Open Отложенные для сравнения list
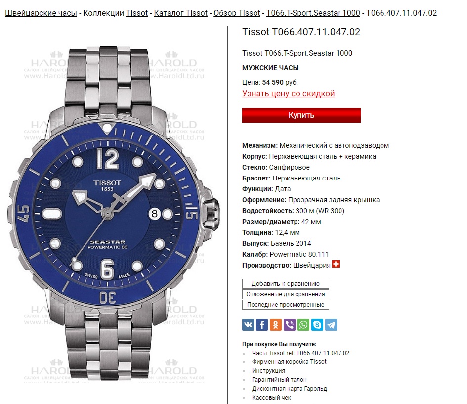 (x=285, y=294)
